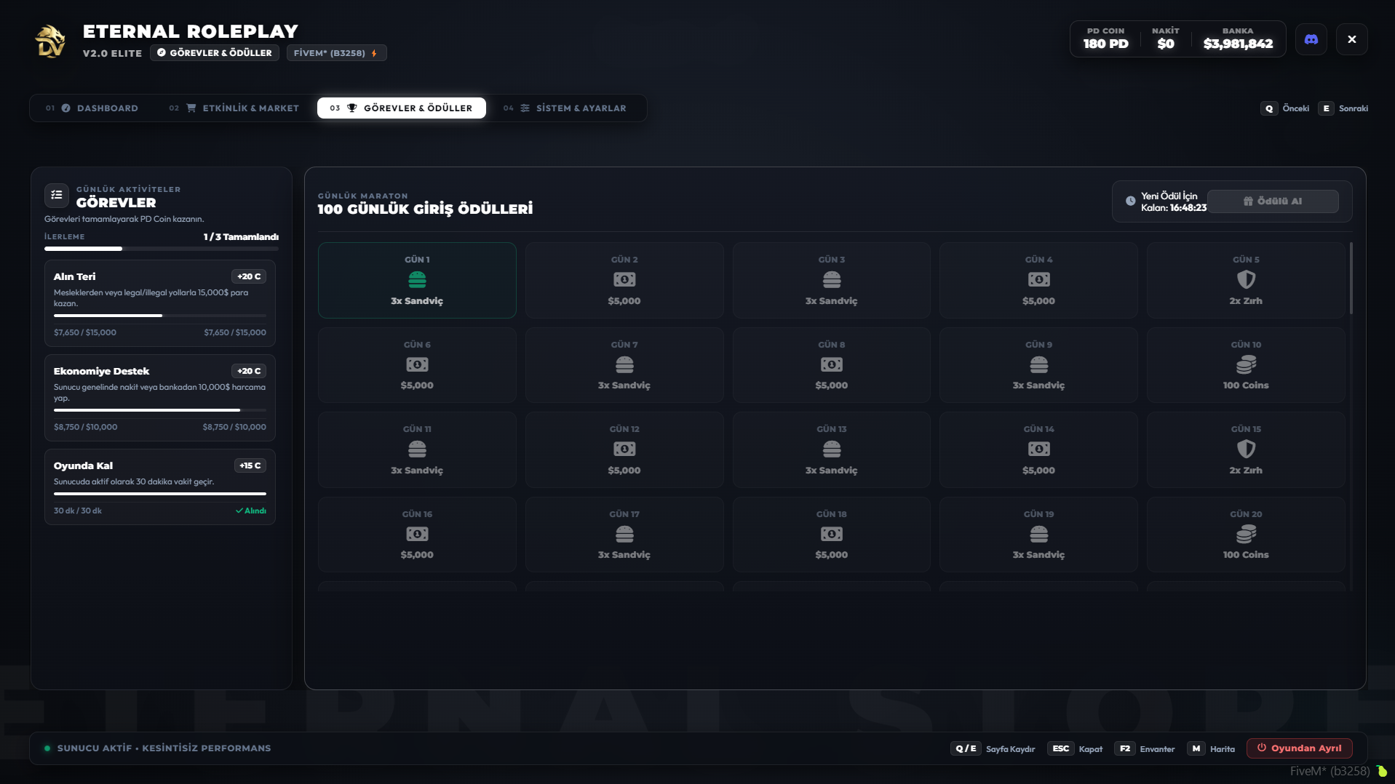Click the Oyundan Ayrıl button
The width and height of the screenshot is (1395, 784).
[1299, 748]
